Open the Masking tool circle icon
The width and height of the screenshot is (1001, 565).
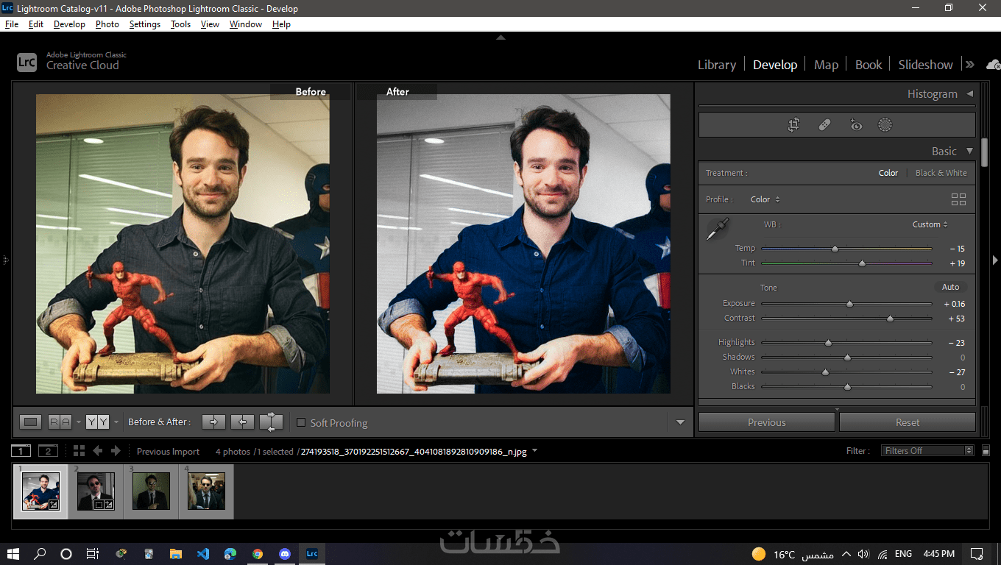click(885, 125)
